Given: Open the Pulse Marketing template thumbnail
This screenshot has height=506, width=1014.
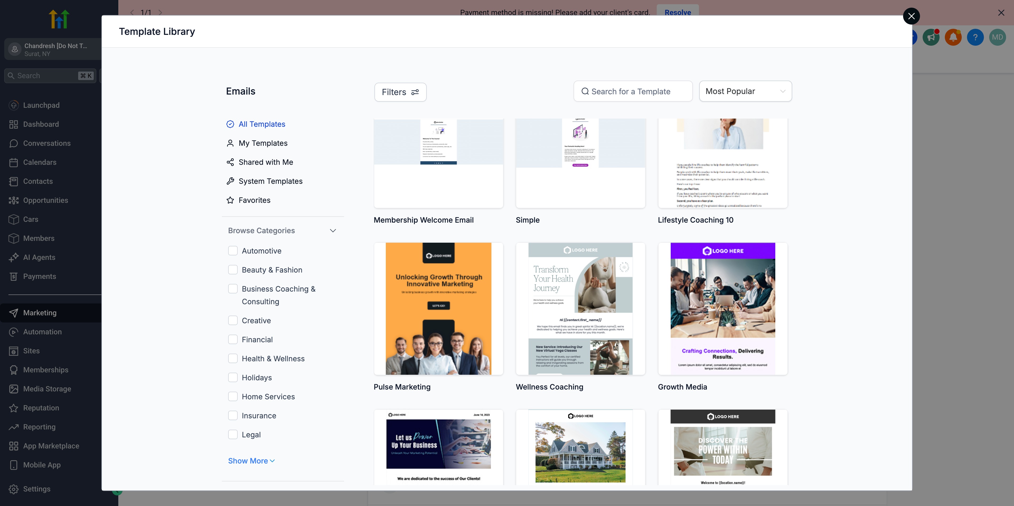Looking at the screenshot, I should click(x=438, y=308).
